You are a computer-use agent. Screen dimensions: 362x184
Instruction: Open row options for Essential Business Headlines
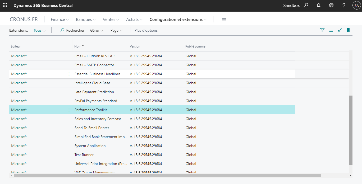(69, 74)
